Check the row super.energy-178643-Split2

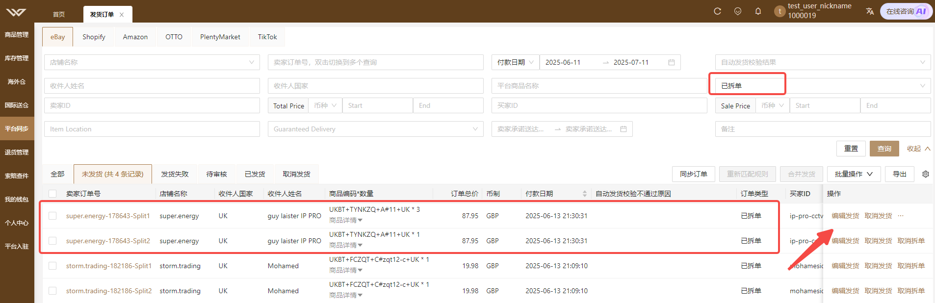point(52,241)
